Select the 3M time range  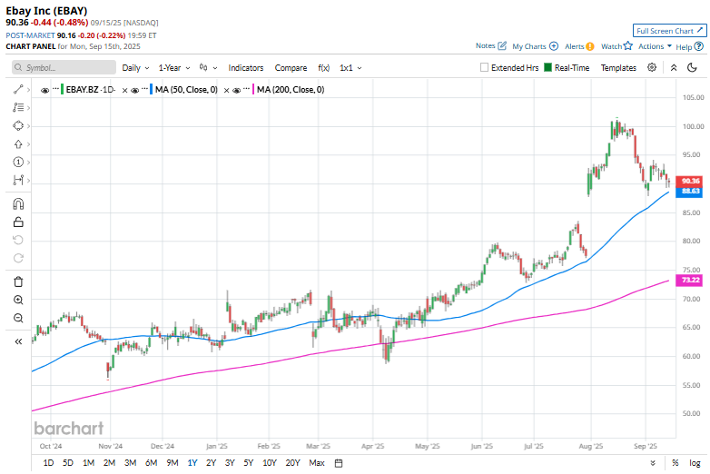131,463
